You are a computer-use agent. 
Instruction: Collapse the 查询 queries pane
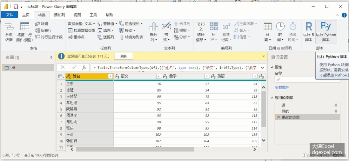51,57
